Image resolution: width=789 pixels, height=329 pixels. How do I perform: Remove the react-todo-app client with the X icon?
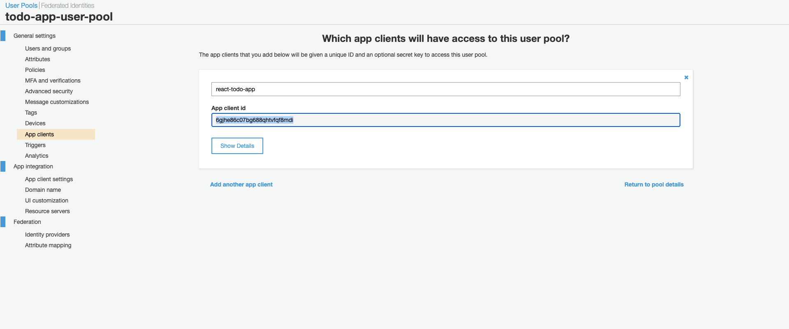tap(686, 77)
